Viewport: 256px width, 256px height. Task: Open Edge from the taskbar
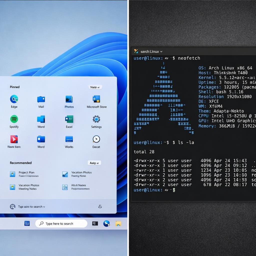coord(106,223)
